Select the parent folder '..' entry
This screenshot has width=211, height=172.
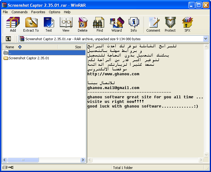44,53
